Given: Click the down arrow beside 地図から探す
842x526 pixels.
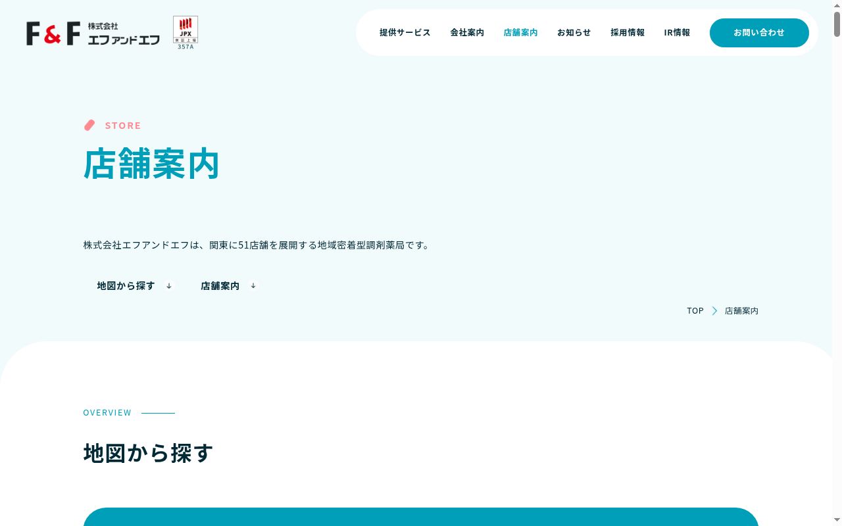Looking at the screenshot, I should tap(169, 286).
